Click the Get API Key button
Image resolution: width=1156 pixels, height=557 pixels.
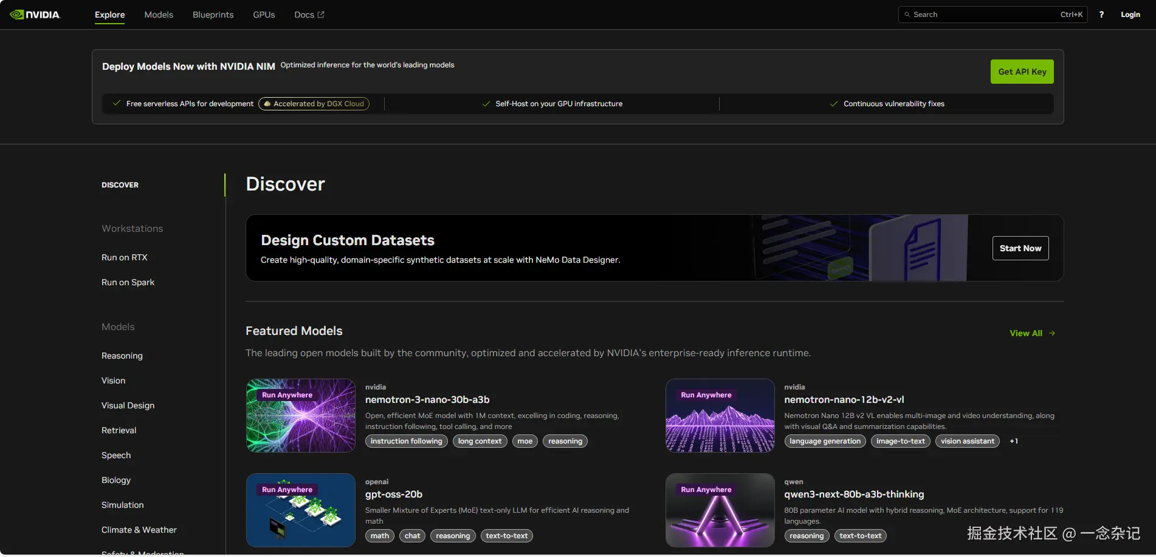tap(1022, 72)
